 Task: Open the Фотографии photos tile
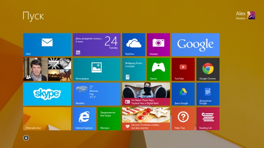pos(96,69)
